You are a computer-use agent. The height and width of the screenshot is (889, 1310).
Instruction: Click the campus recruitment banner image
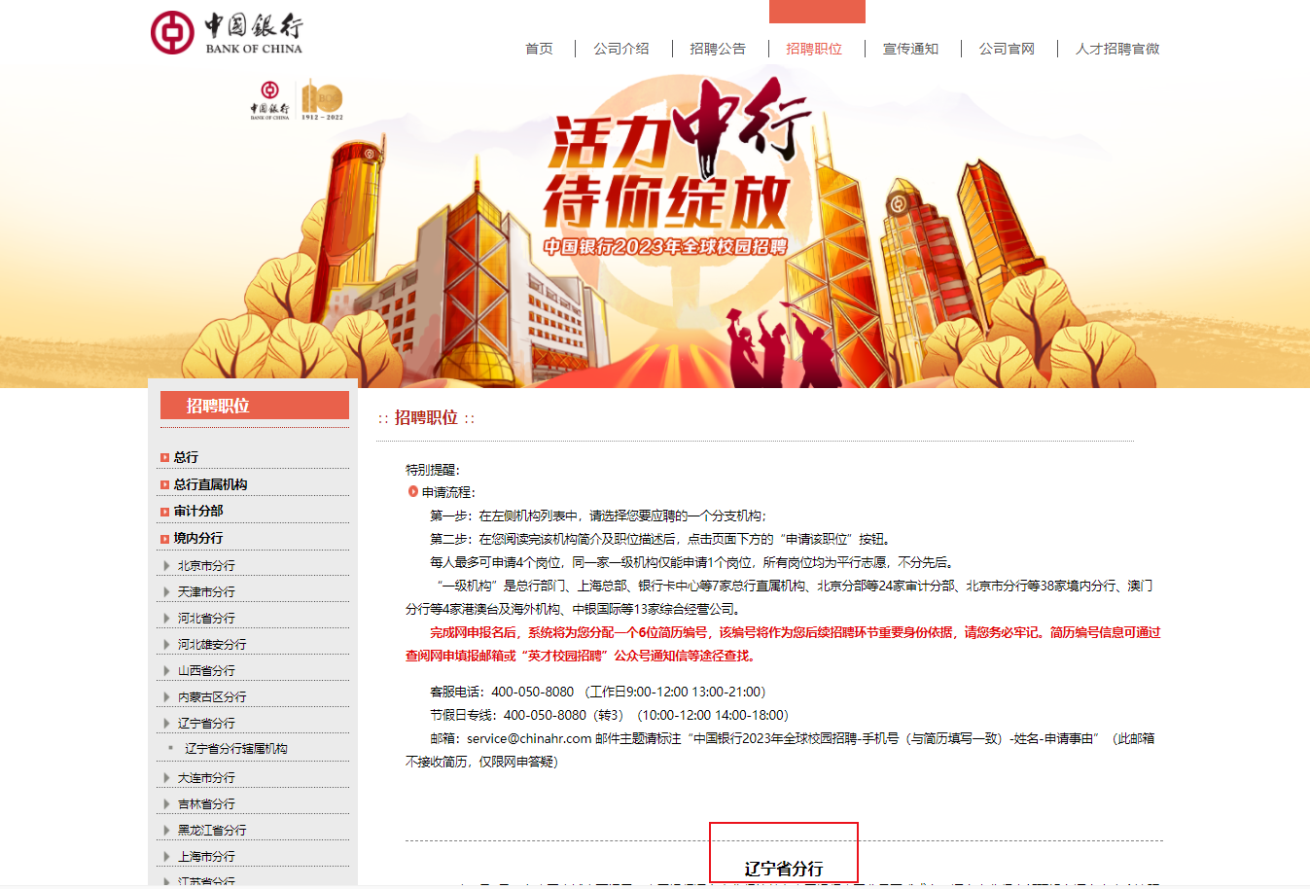point(655,226)
